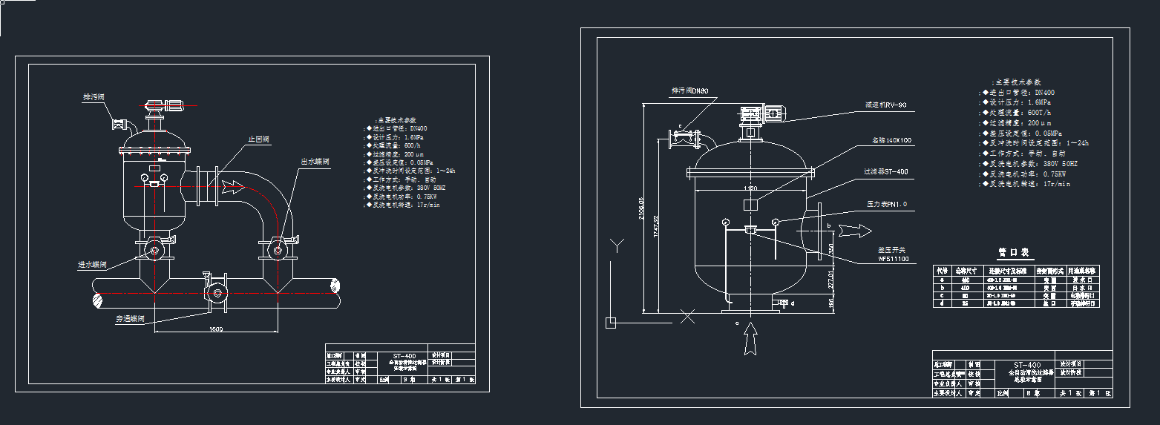Click the bypass butterfly valve symbol on pipe
1160x425 pixels.
(x=216, y=291)
